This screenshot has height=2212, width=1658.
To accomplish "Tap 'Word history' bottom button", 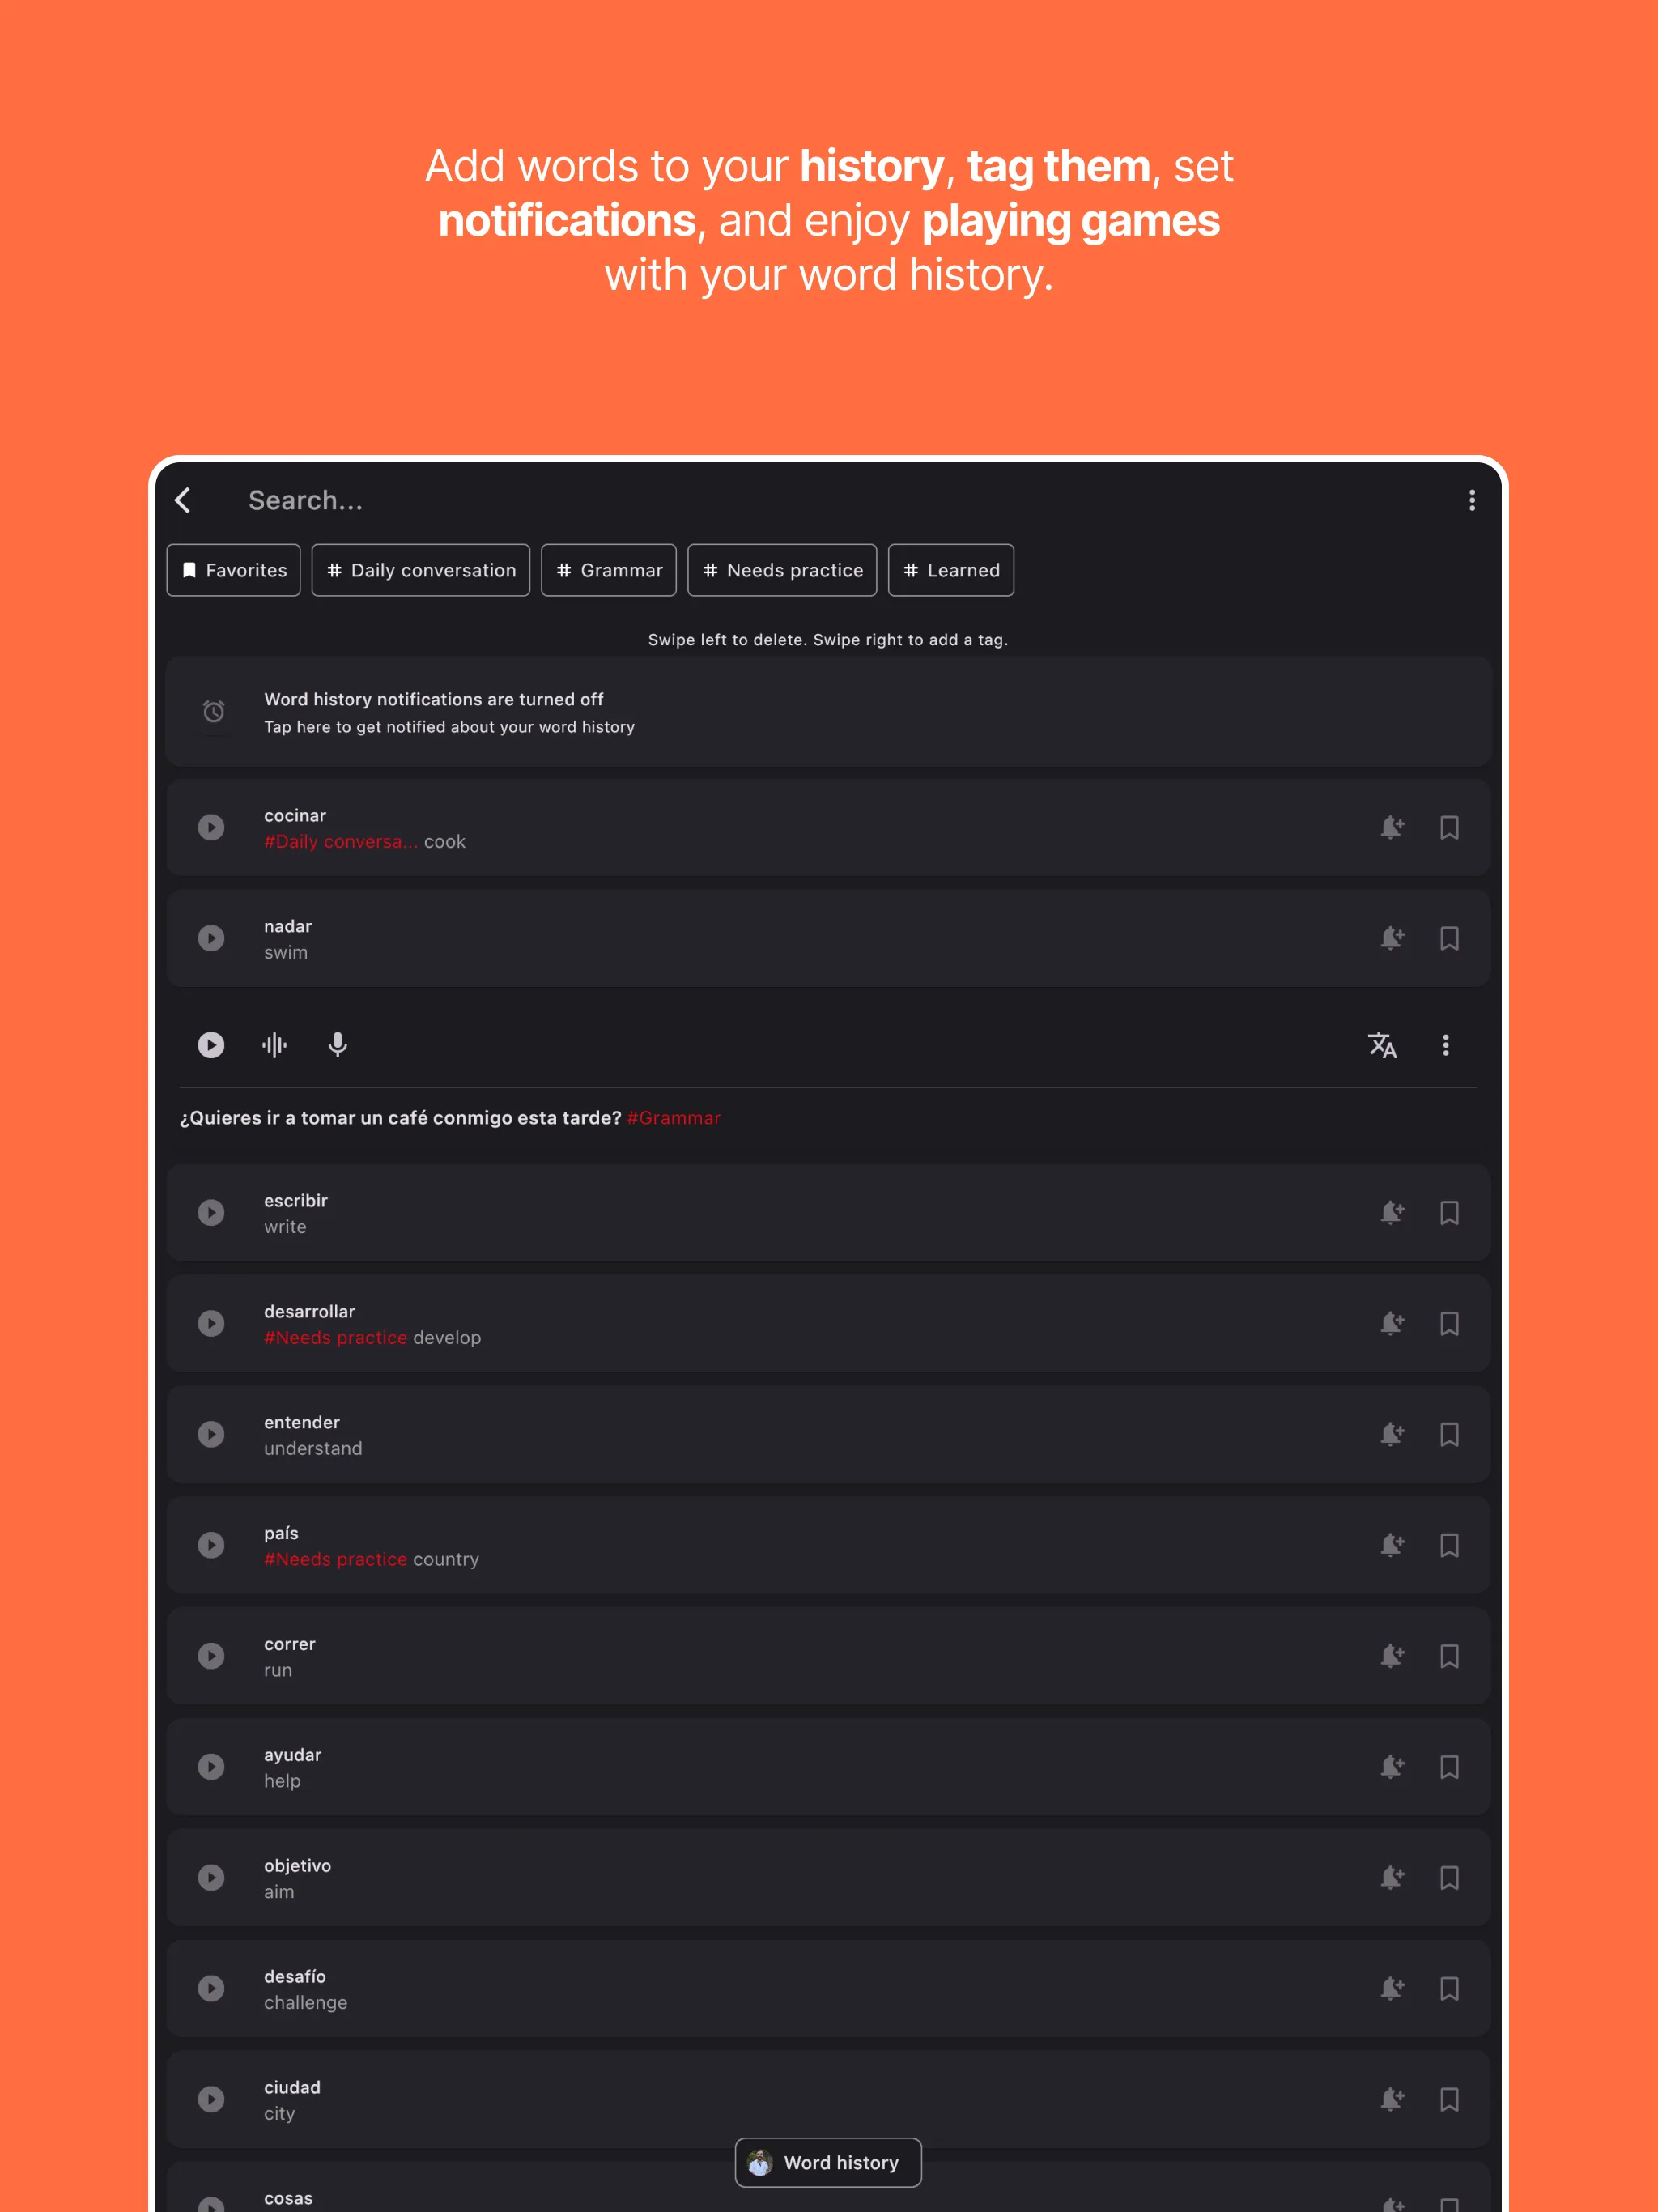I will coord(827,2162).
